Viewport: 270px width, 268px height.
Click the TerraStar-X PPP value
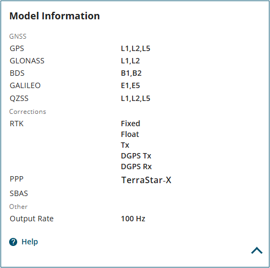click(146, 180)
